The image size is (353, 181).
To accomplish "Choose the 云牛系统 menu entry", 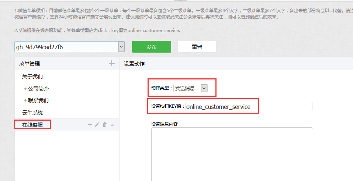I will [x=32, y=113].
